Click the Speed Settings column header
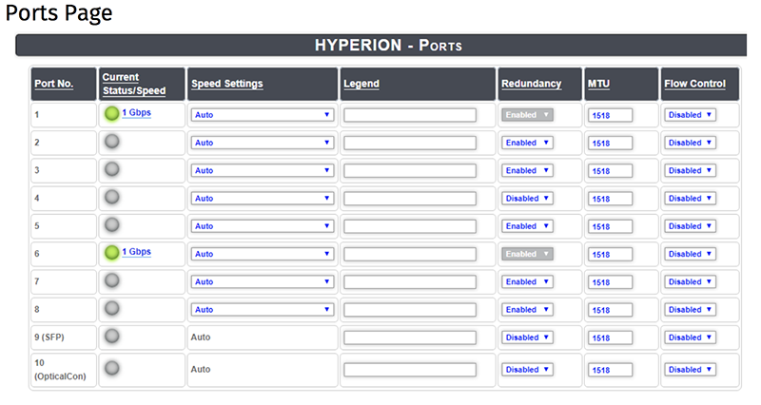The image size is (761, 405). [x=226, y=84]
